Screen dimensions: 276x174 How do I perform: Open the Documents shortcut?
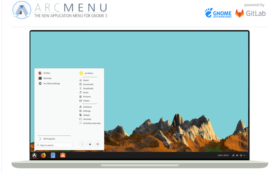(86, 85)
